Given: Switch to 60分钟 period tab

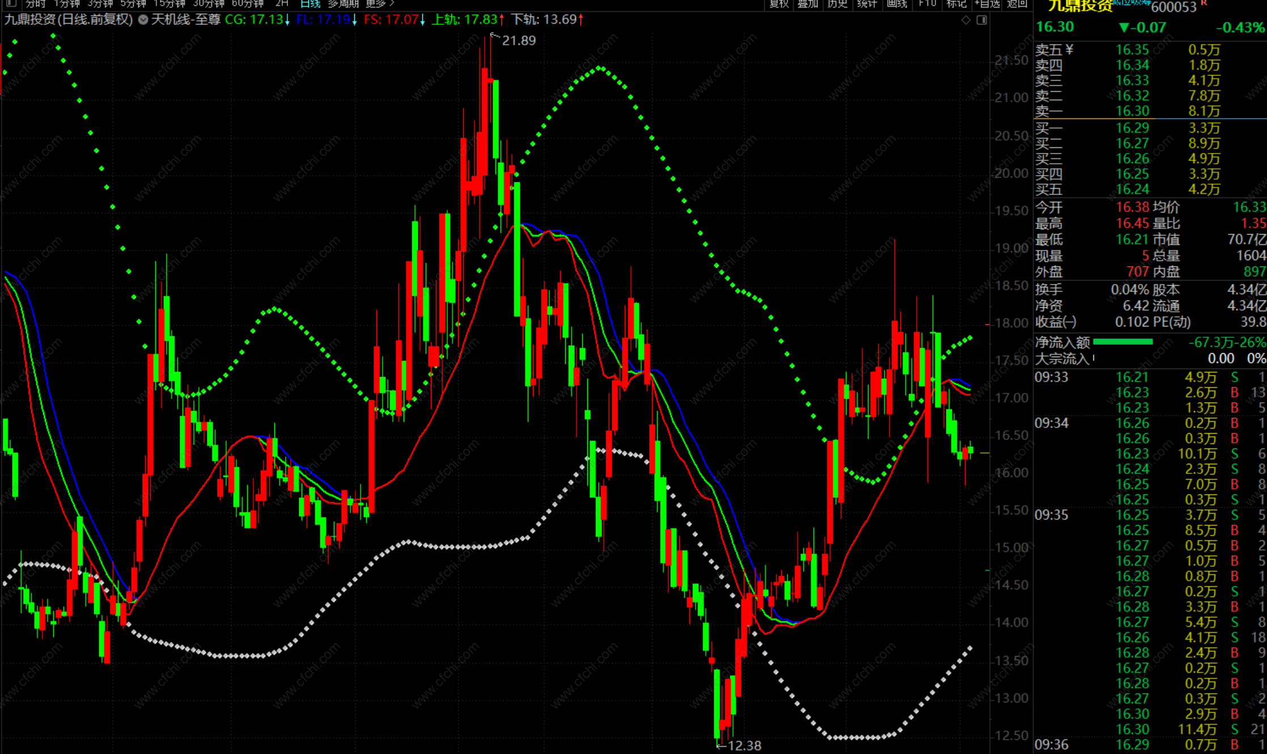Looking at the screenshot, I should point(248,3).
